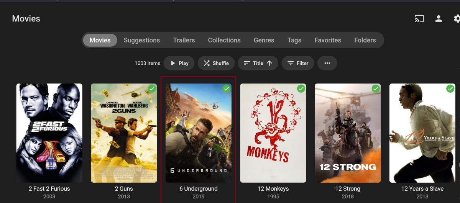Select the Movies tab
This screenshot has height=203, width=460.
point(100,40)
